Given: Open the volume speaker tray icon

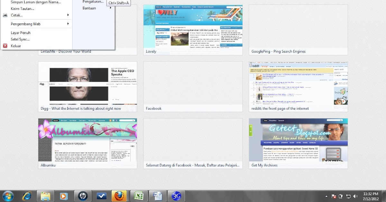Looking at the screenshot, I should click(355, 196).
